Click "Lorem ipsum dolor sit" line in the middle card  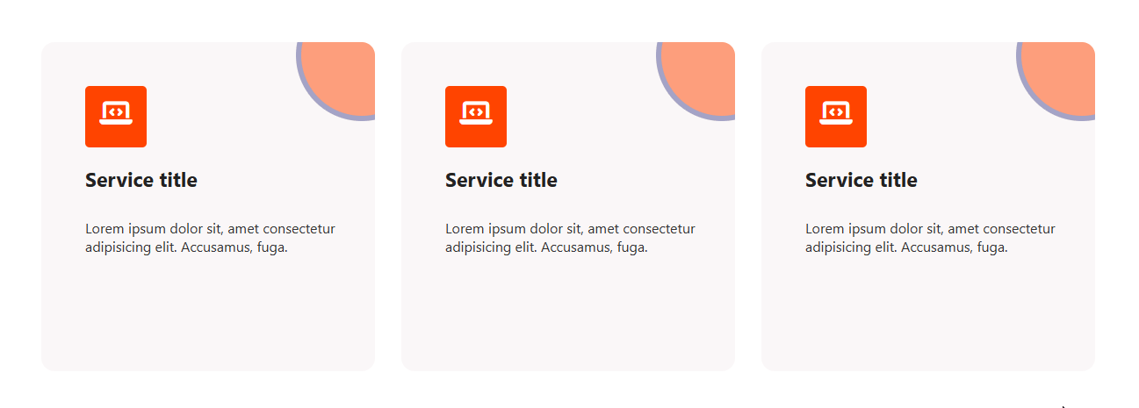[570, 229]
